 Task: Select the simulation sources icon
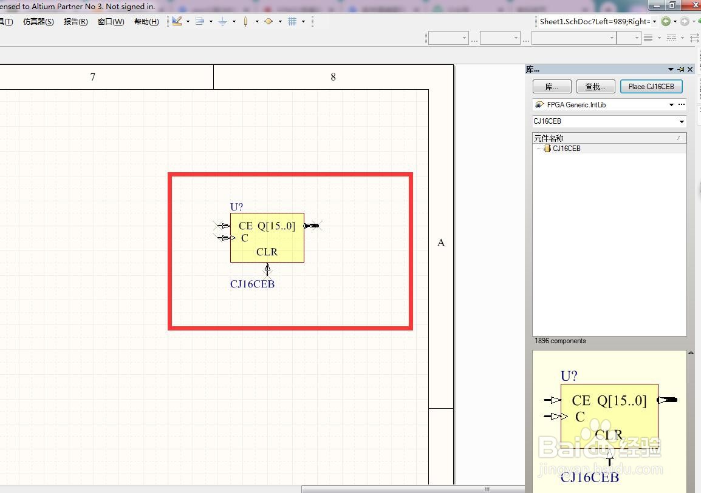tap(268, 21)
